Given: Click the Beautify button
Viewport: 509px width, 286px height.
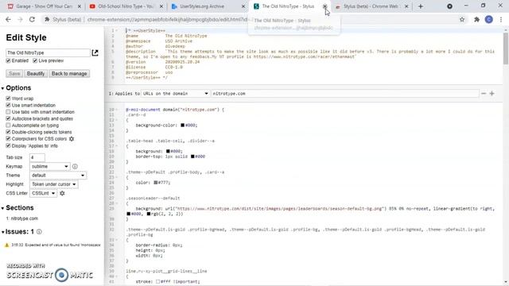Looking at the screenshot, I should (x=36, y=74).
